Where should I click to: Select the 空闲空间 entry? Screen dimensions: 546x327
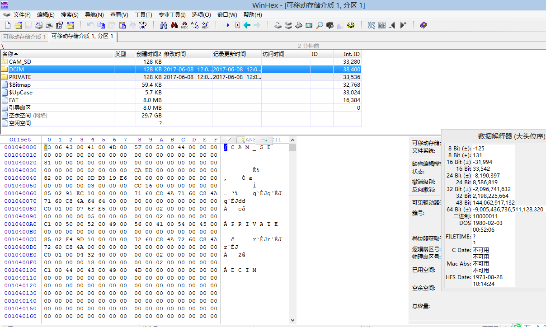pyautogui.click(x=181, y=123)
